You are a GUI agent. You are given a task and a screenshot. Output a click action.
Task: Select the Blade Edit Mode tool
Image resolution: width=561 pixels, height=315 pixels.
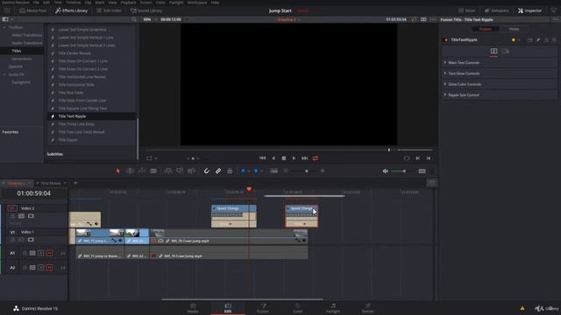(153, 171)
